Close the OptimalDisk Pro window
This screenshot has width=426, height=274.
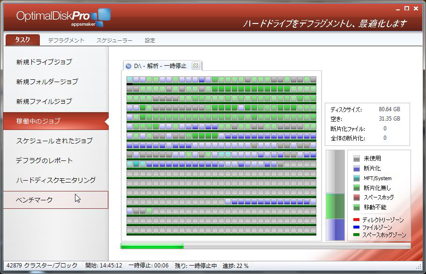tap(416, 8)
